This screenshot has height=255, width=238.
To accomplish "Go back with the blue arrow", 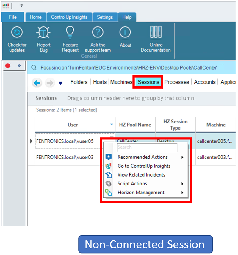I will point(37,83).
